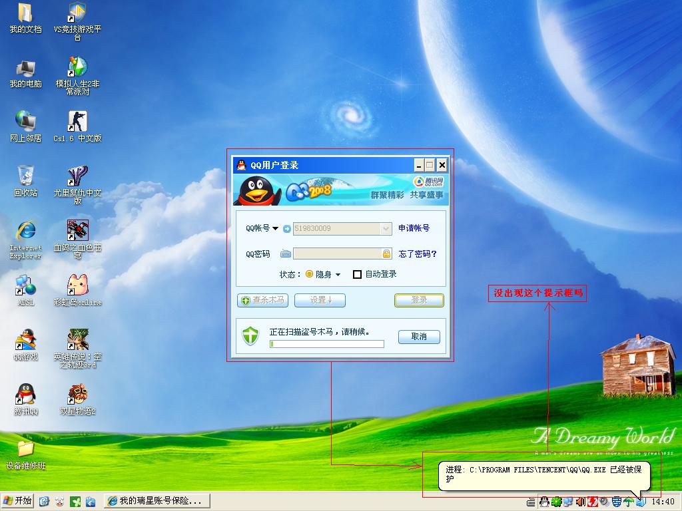Click green flower tray icon

tap(556, 502)
